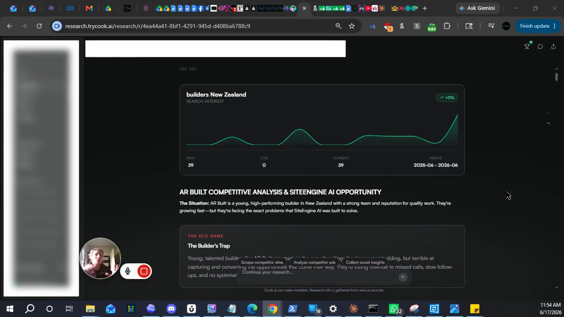Open the Windows Start menu
564x317 pixels.
(10, 309)
